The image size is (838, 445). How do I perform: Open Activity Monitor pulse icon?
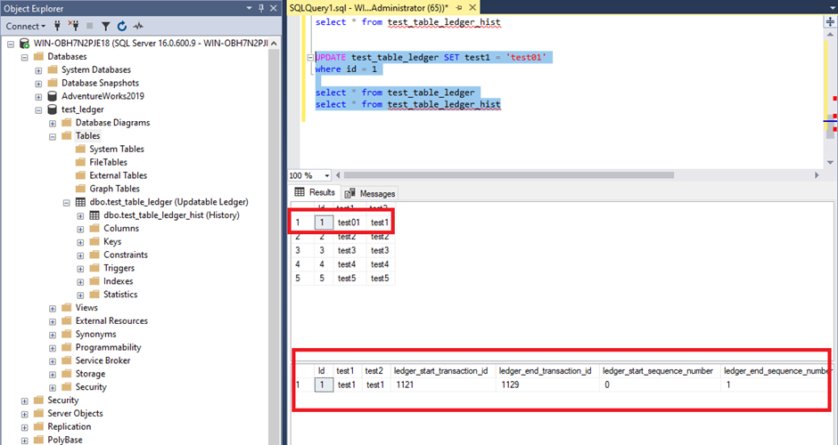tap(138, 26)
